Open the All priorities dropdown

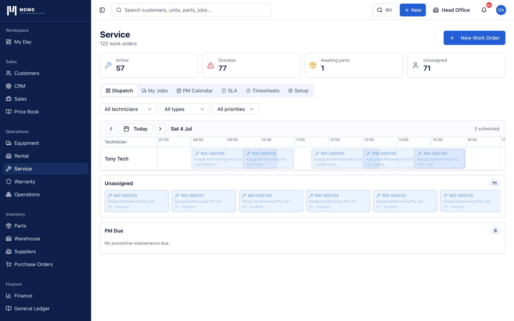point(236,109)
